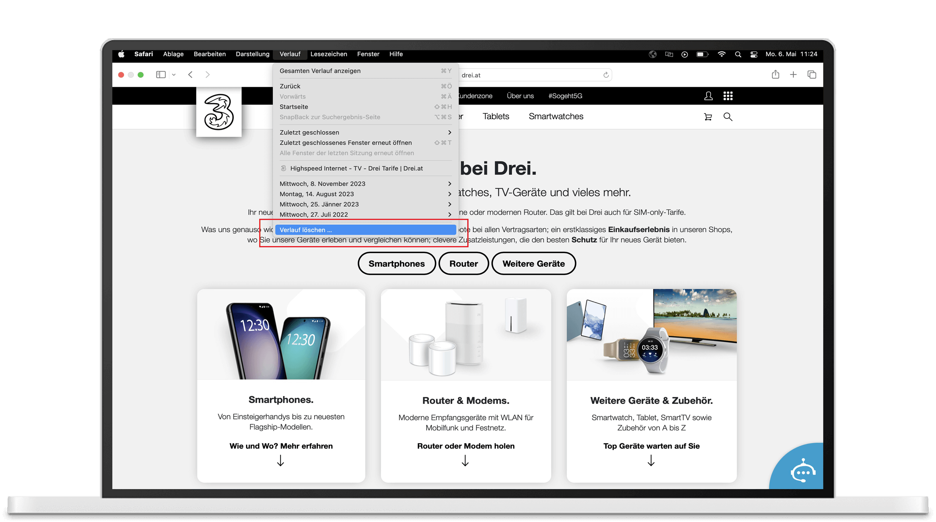The height and width of the screenshot is (522, 936).
Task: Click the Smartphones card image
Action: 281,334
